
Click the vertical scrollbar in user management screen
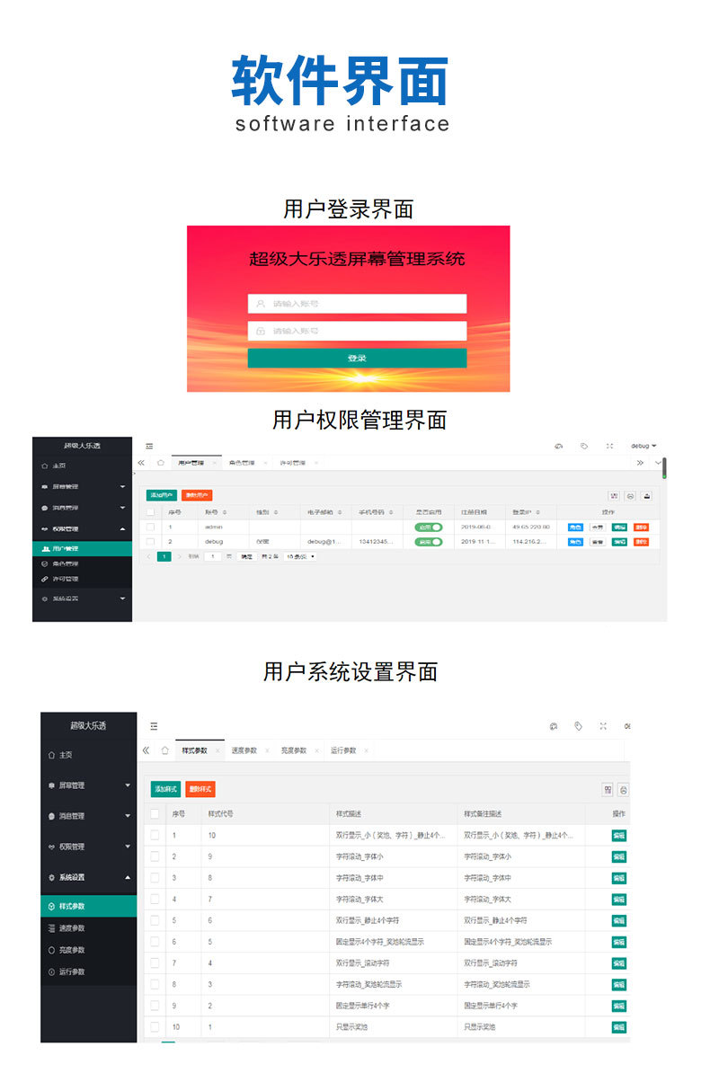(x=664, y=467)
